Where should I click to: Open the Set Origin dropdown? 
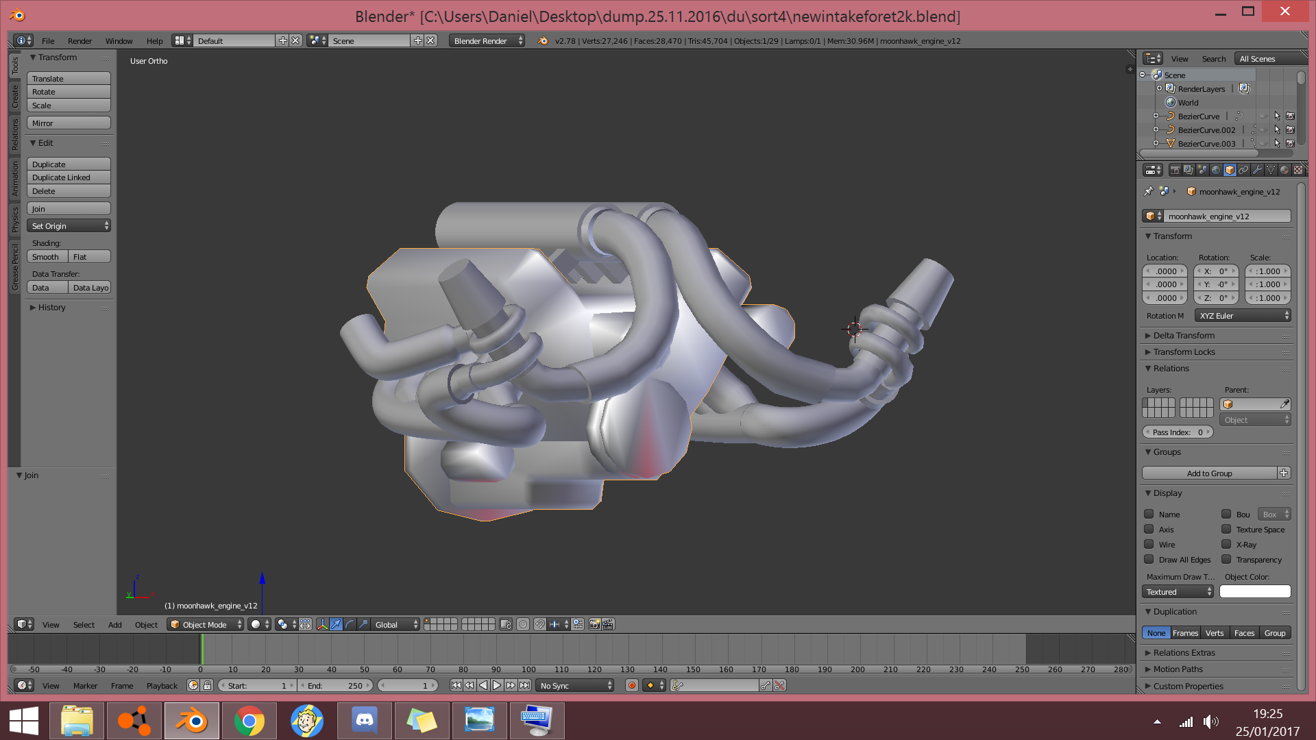69,225
